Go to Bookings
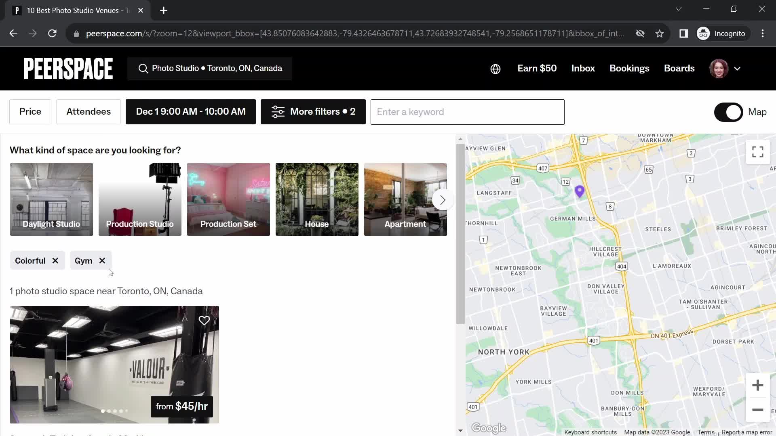The width and height of the screenshot is (776, 436). tap(629, 69)
